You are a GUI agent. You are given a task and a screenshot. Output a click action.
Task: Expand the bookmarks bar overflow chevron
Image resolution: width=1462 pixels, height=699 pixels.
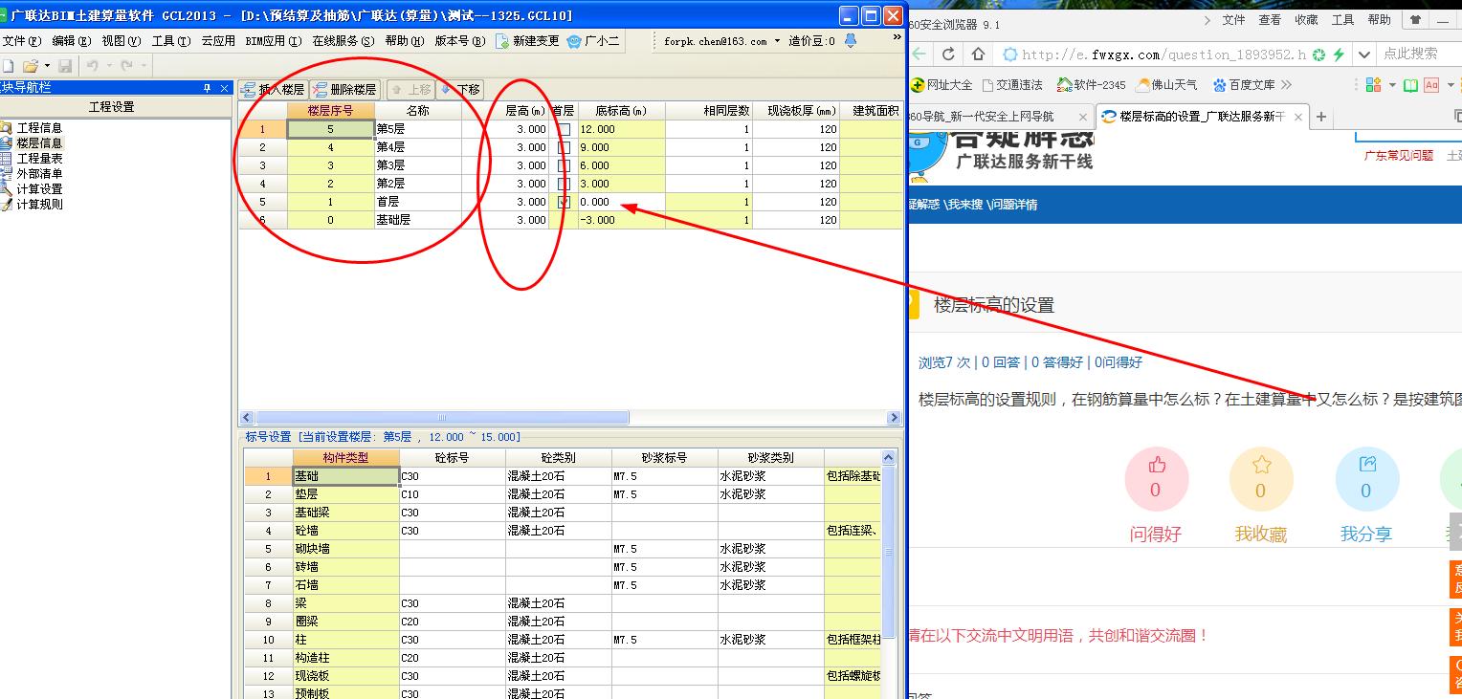1286,85
